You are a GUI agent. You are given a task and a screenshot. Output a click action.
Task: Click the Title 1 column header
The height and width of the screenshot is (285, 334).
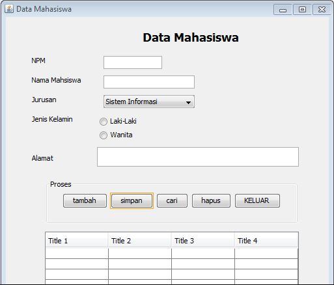pyautogui.click(x=77, y=240)
